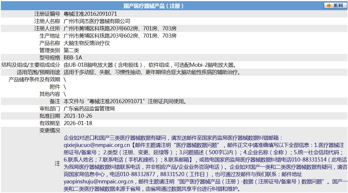Select approving department 广东省药品监督管理局
348x193 pixels.
89,109
